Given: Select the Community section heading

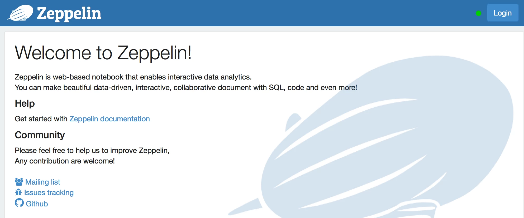Looking at the screenshot, I should point(40,135).
